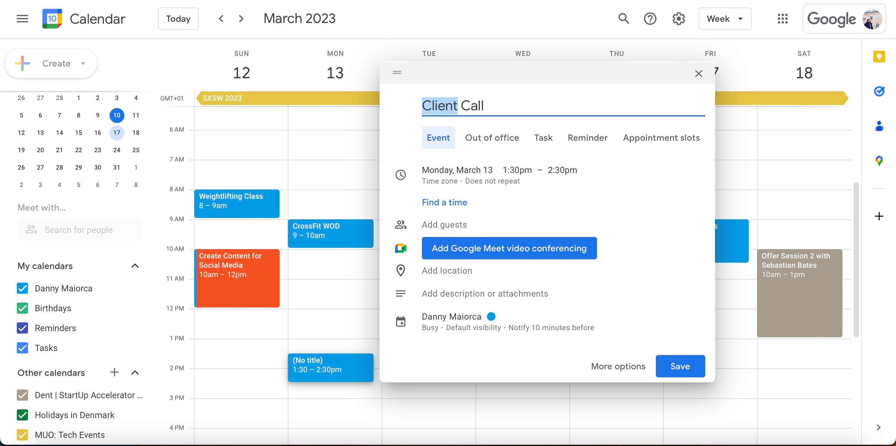The height and width of the screenshot is (446, 896).
Task: Open the Create button dropdown
Action: 83,63
